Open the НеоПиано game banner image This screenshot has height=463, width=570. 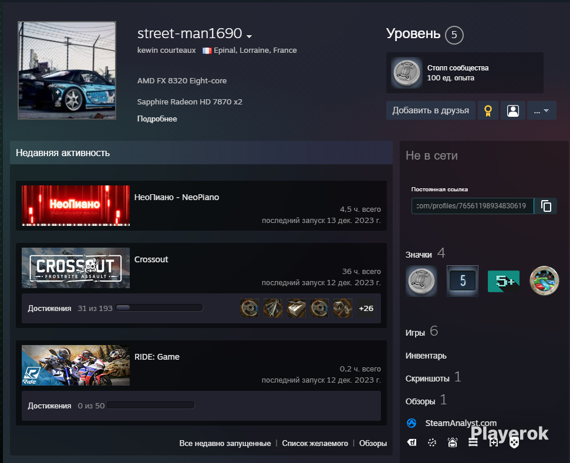(76, 206)
